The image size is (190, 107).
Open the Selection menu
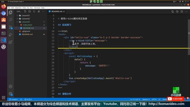[x=18, y=8]
